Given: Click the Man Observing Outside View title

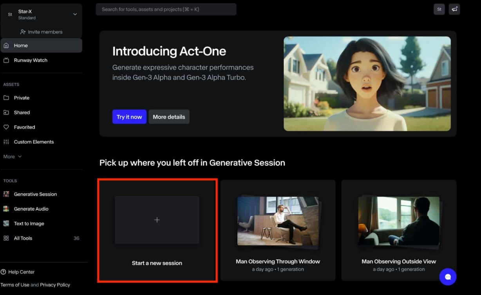Looking at the screenshot, I should tap(399, 261).
